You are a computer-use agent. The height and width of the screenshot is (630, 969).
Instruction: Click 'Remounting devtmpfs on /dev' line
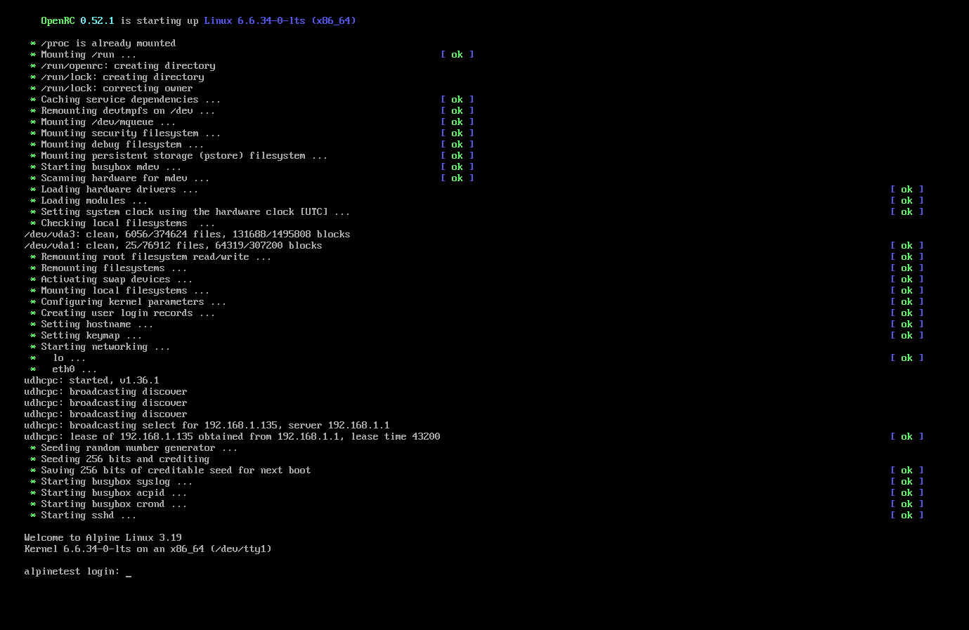pos(122,111)
